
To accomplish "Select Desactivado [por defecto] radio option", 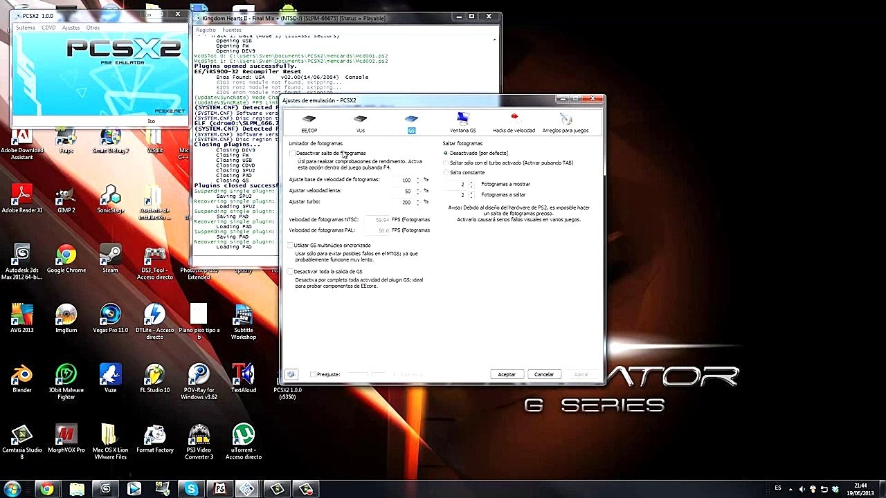I will pyautogui.click(x=446, y=153).
